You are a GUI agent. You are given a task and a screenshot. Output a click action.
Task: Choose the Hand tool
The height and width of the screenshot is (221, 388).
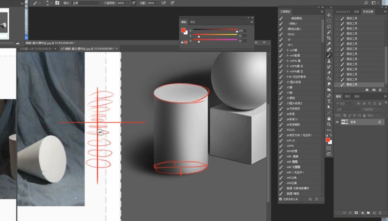[x=329, y=118]
